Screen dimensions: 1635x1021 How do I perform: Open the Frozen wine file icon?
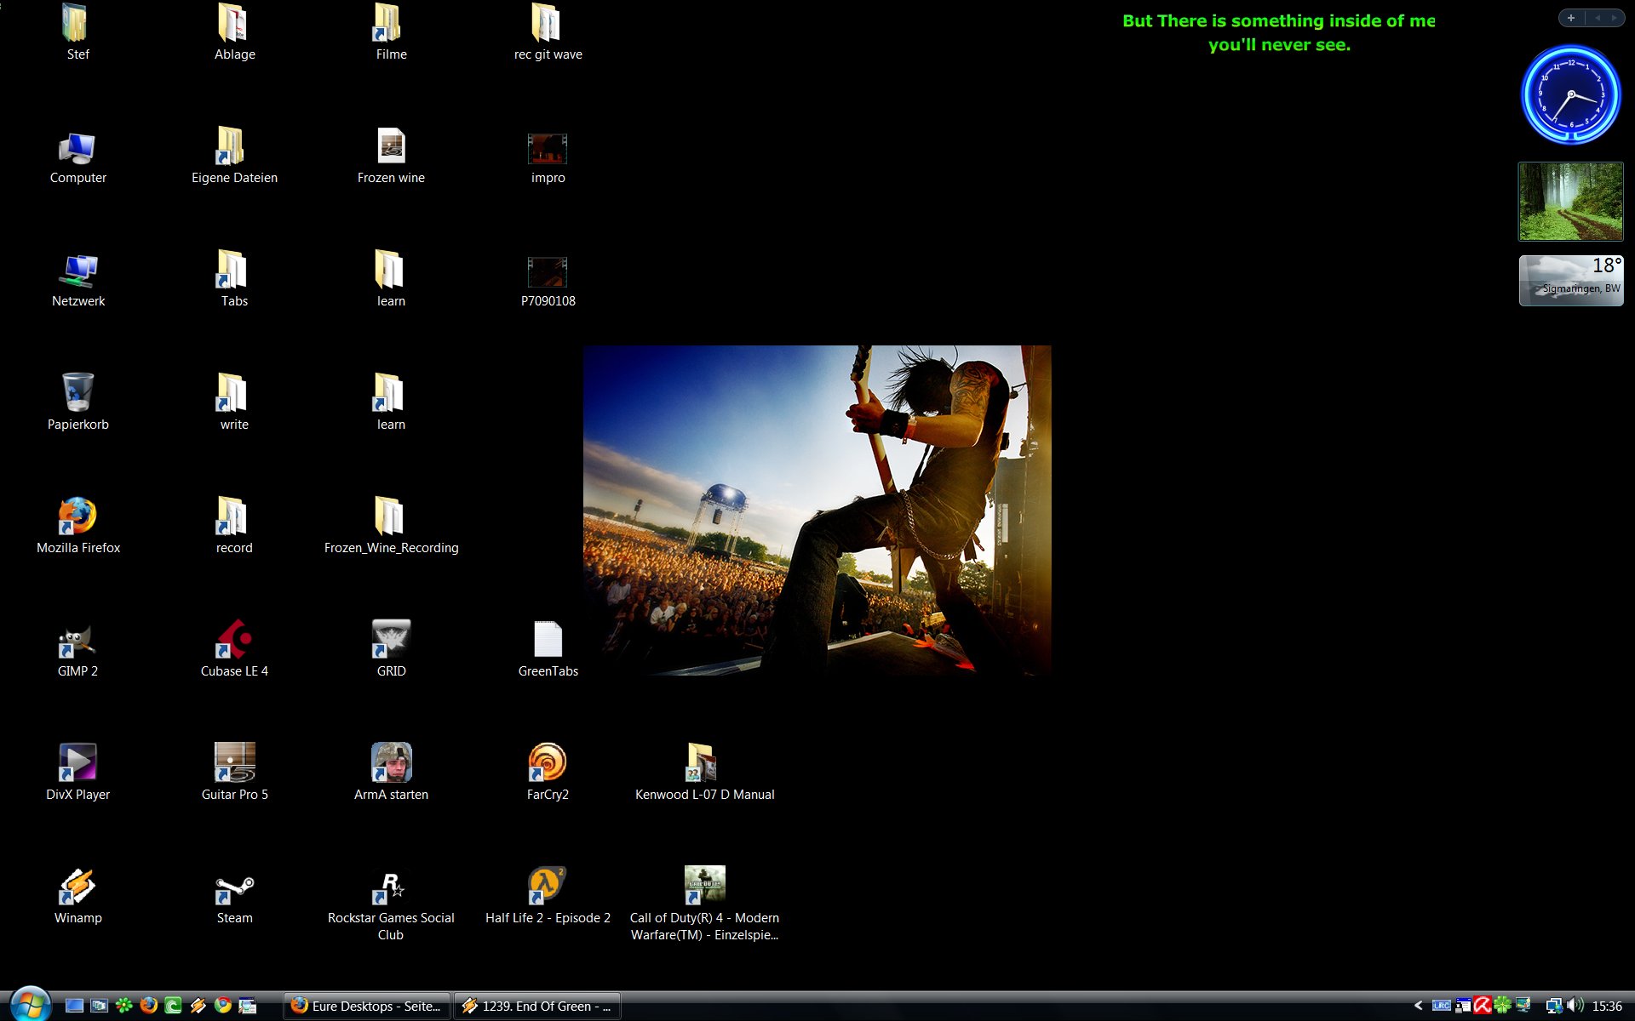click(391, 157)
